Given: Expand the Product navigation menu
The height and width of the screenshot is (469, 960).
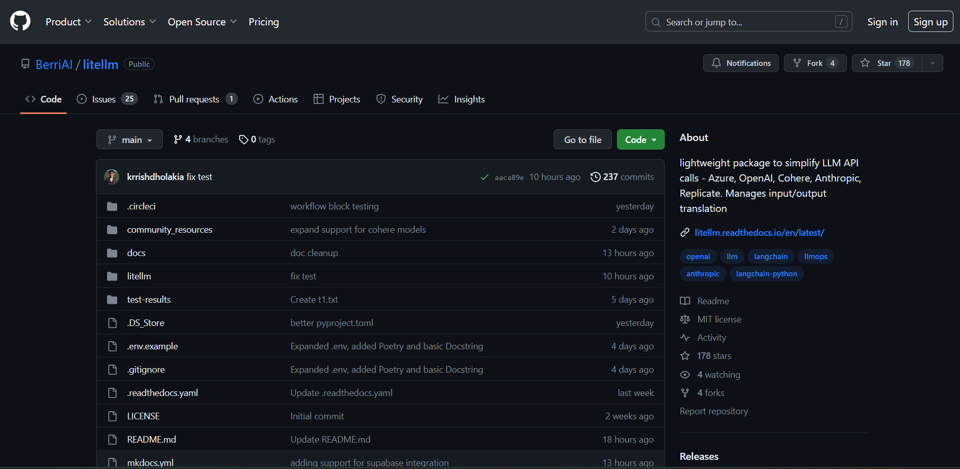Looking at the screenshot, I should pyautogui.click(x=68, y=22).
